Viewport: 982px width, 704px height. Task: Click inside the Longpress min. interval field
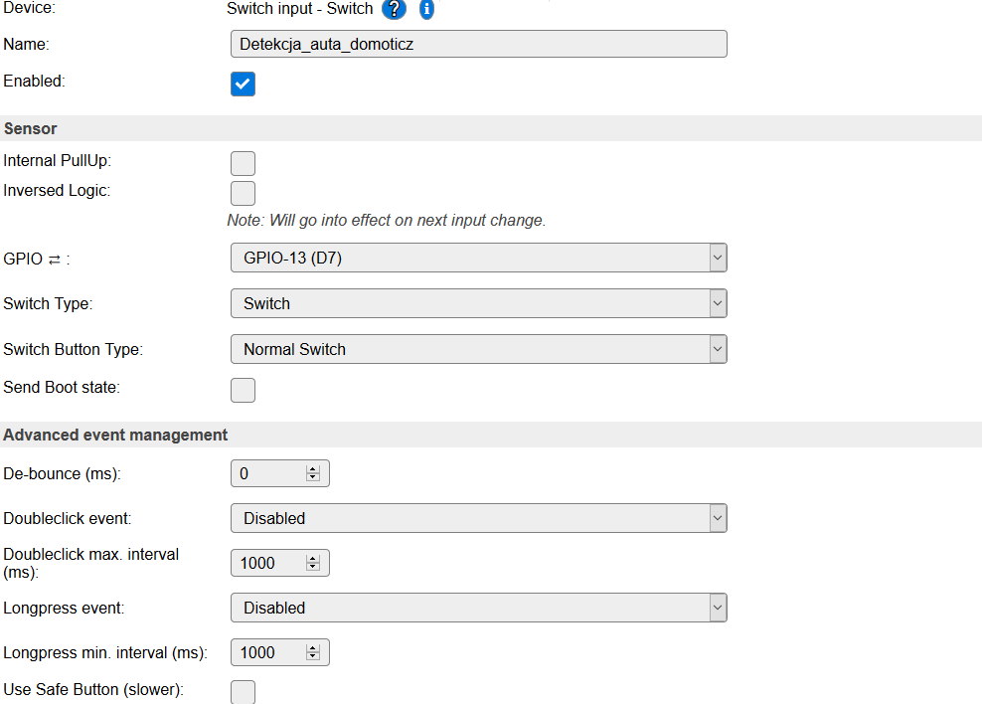(266, 653)
